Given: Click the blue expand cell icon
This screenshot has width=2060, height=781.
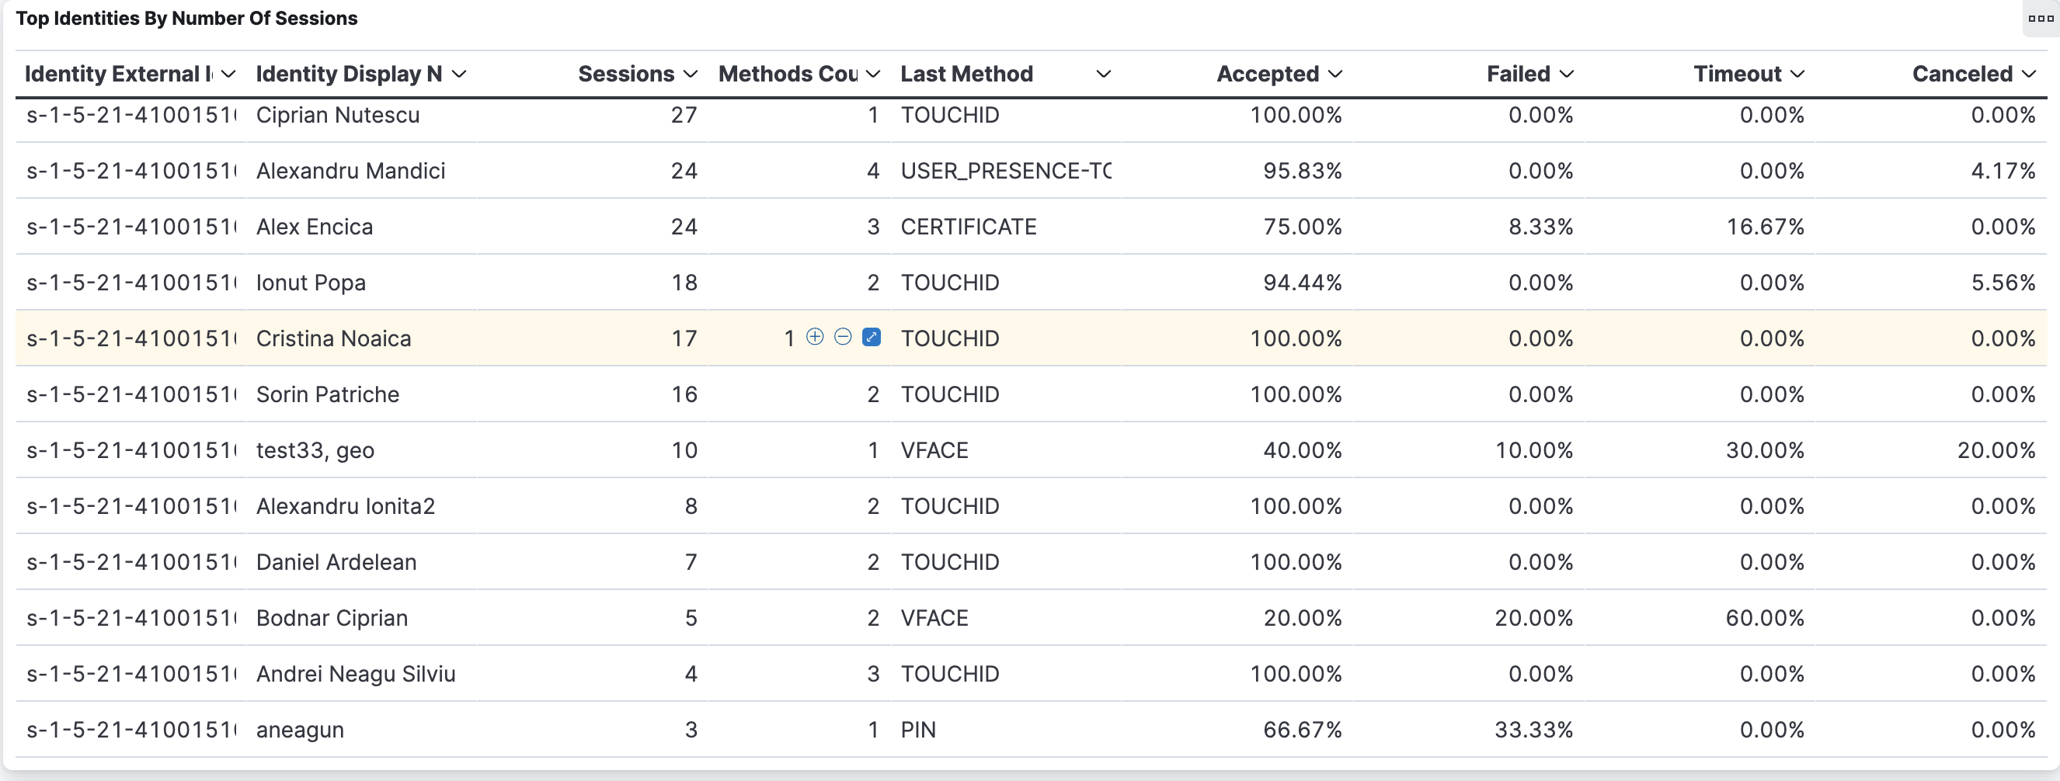Looking at the screenshot, I should [872, 338].
